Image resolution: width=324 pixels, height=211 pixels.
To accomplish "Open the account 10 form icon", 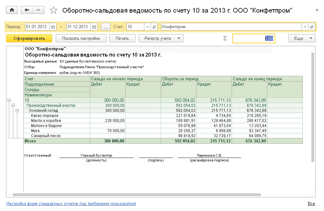I will [x=154, y=27].
